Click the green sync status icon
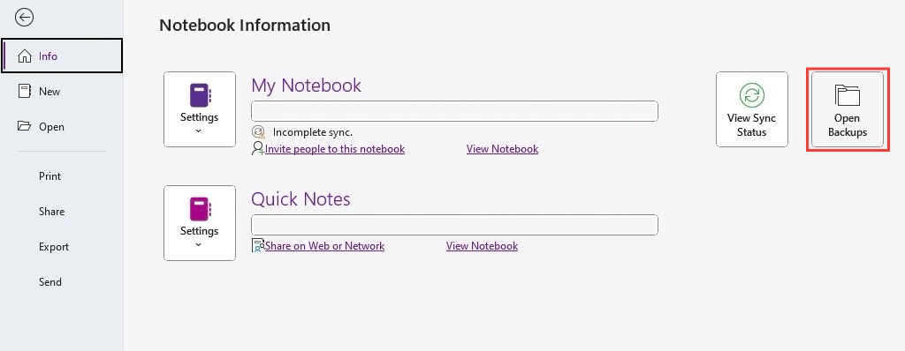 click(751, 95)
